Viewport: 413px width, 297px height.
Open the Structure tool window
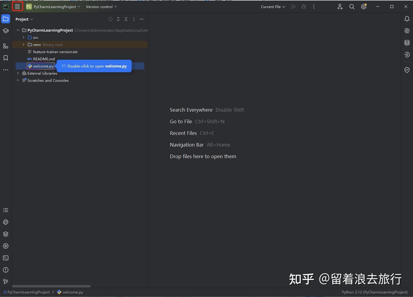pyautogui.click(x=5, y=46)
